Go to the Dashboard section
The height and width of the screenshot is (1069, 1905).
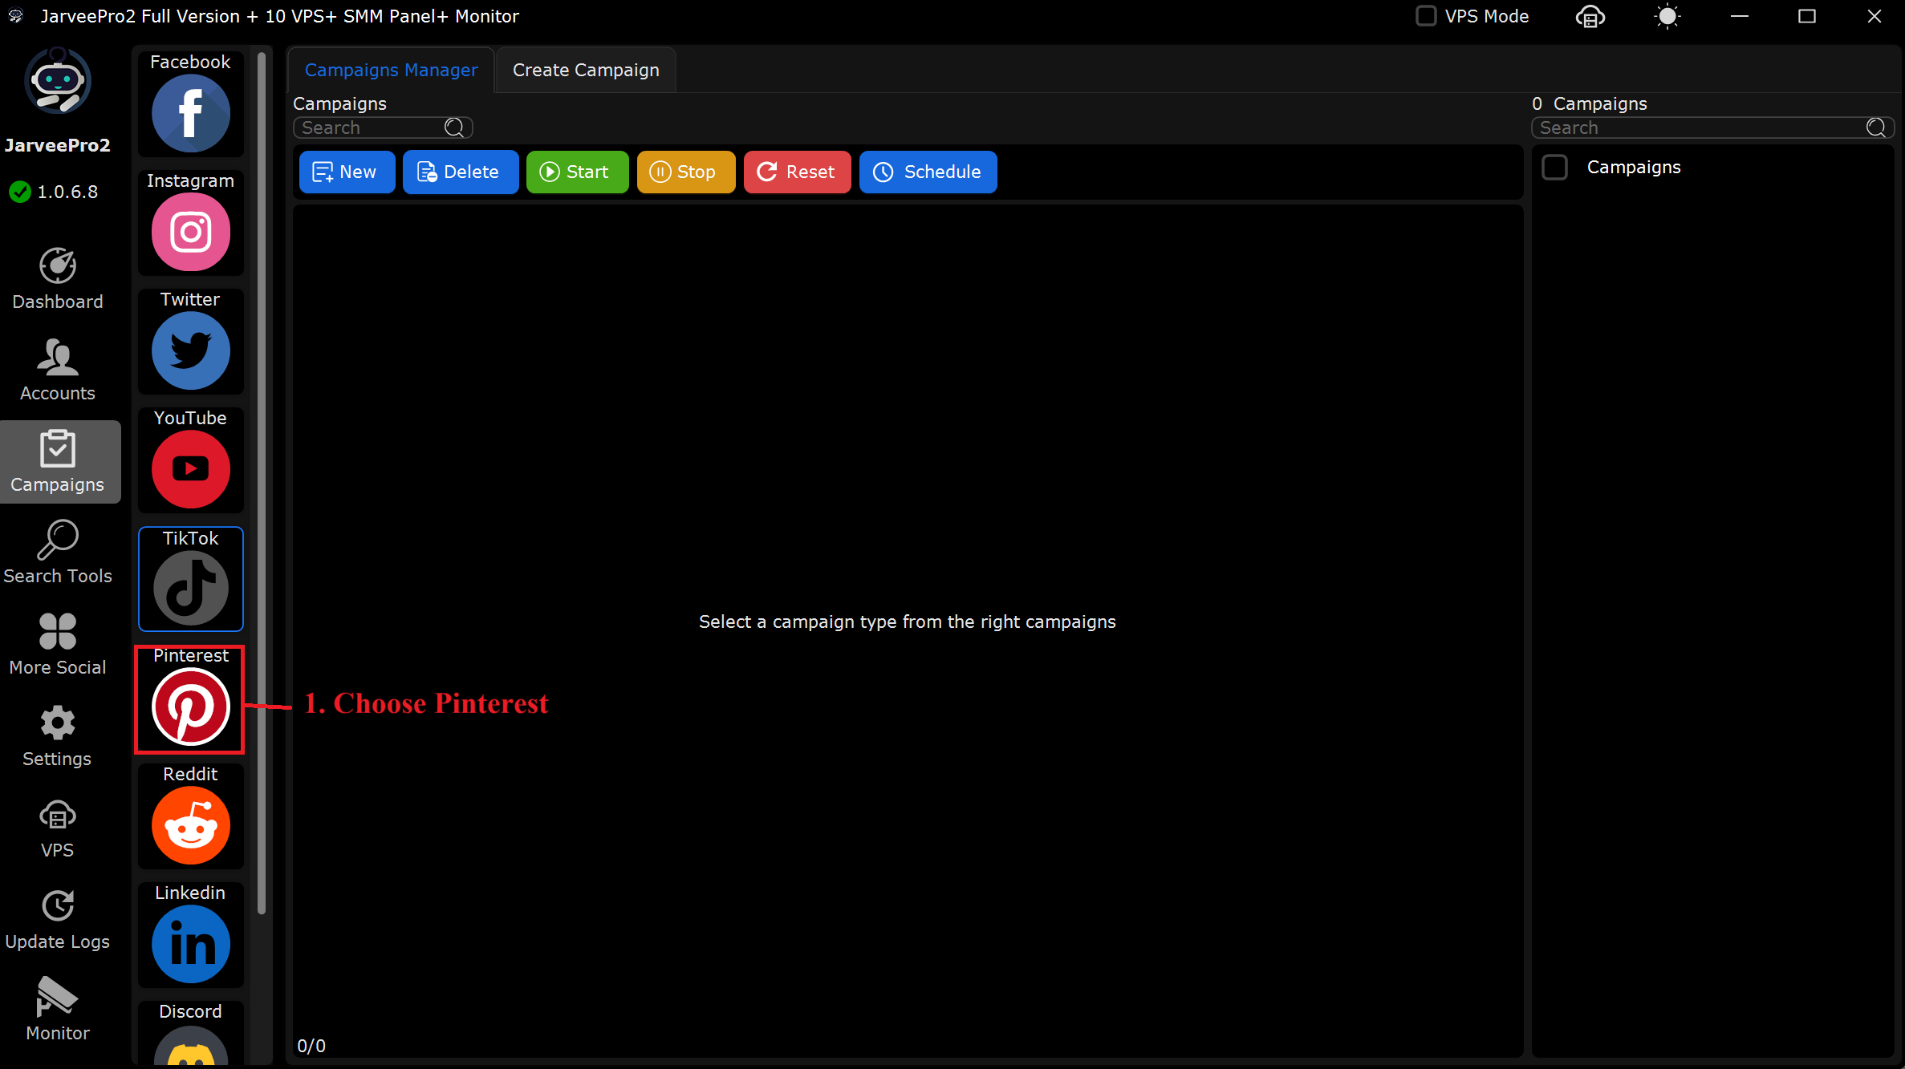click(58, 279)
